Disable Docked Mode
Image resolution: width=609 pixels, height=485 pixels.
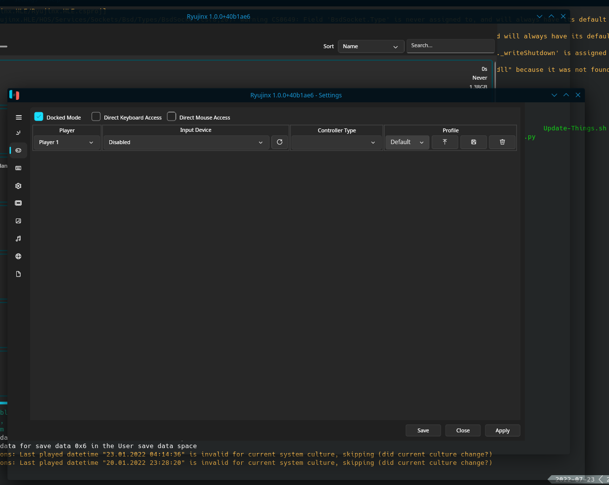point(39,117)
